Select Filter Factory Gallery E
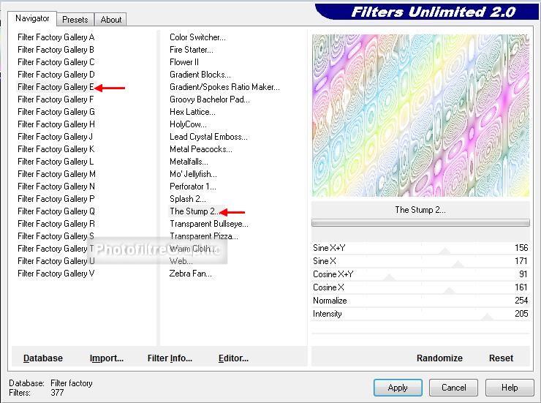The width and height of the screenshot is (541, 403). 56,87
